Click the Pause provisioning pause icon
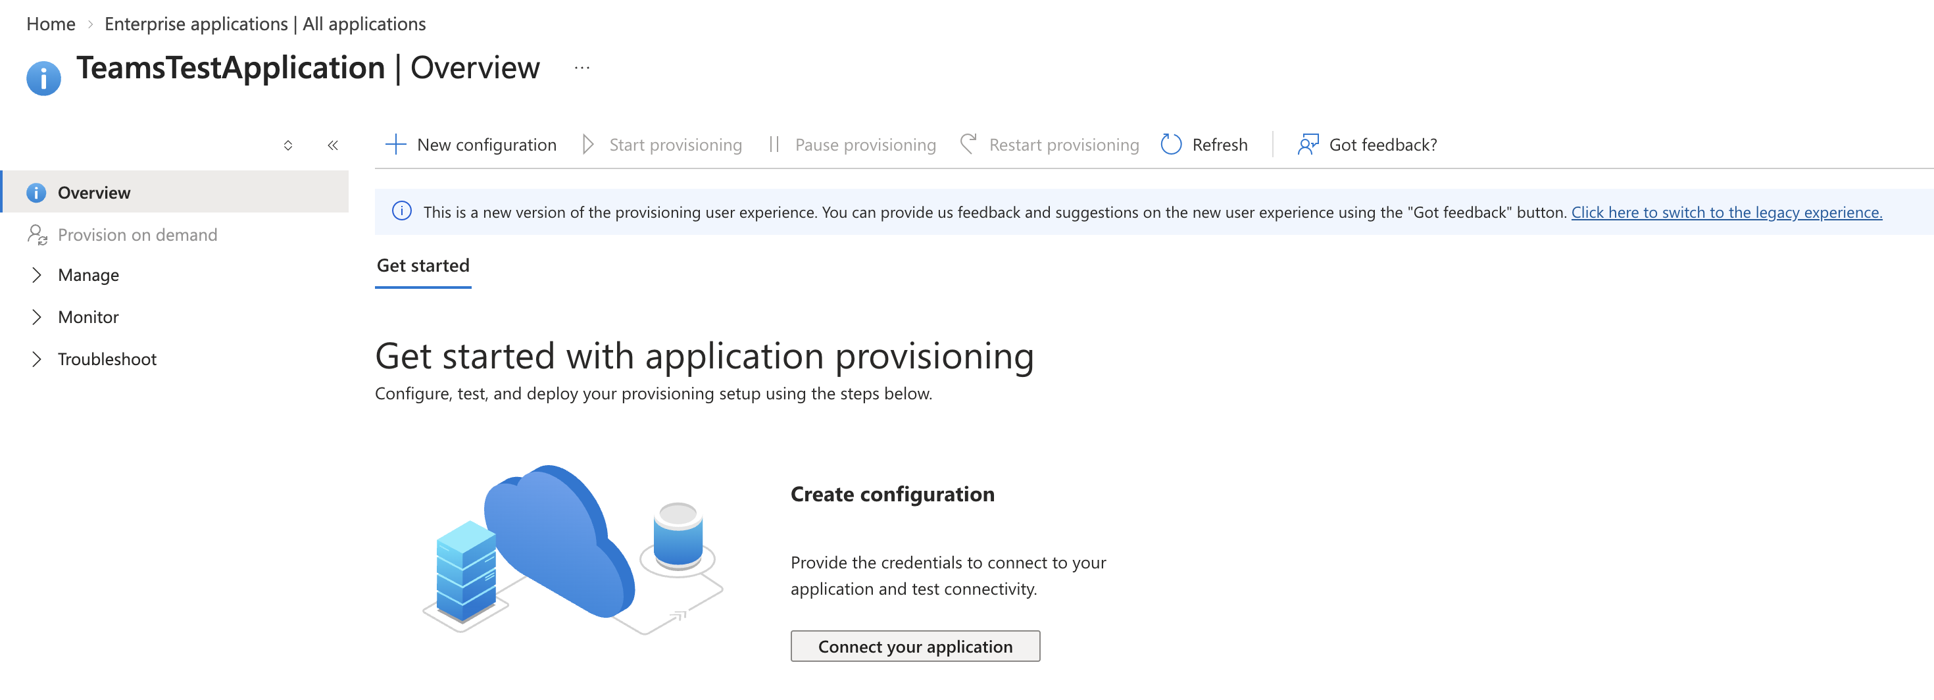The image size is (1934, 700). (774, 144)
